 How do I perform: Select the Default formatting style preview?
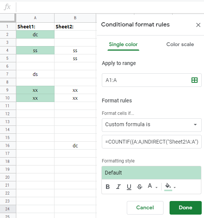(x=151, y=173)
